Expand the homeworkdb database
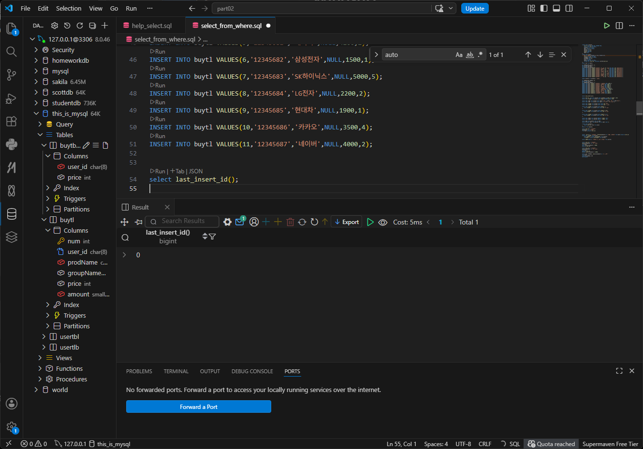The image size is (643, 449). click(36, 60)
